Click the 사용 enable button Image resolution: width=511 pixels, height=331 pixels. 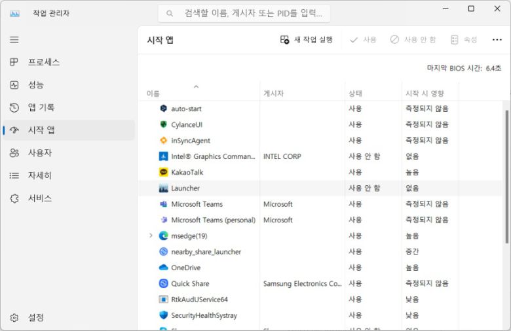pyautogui.click(x=363, y=40)
